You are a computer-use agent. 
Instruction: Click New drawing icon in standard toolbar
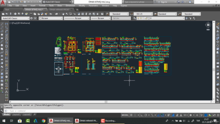3,14
